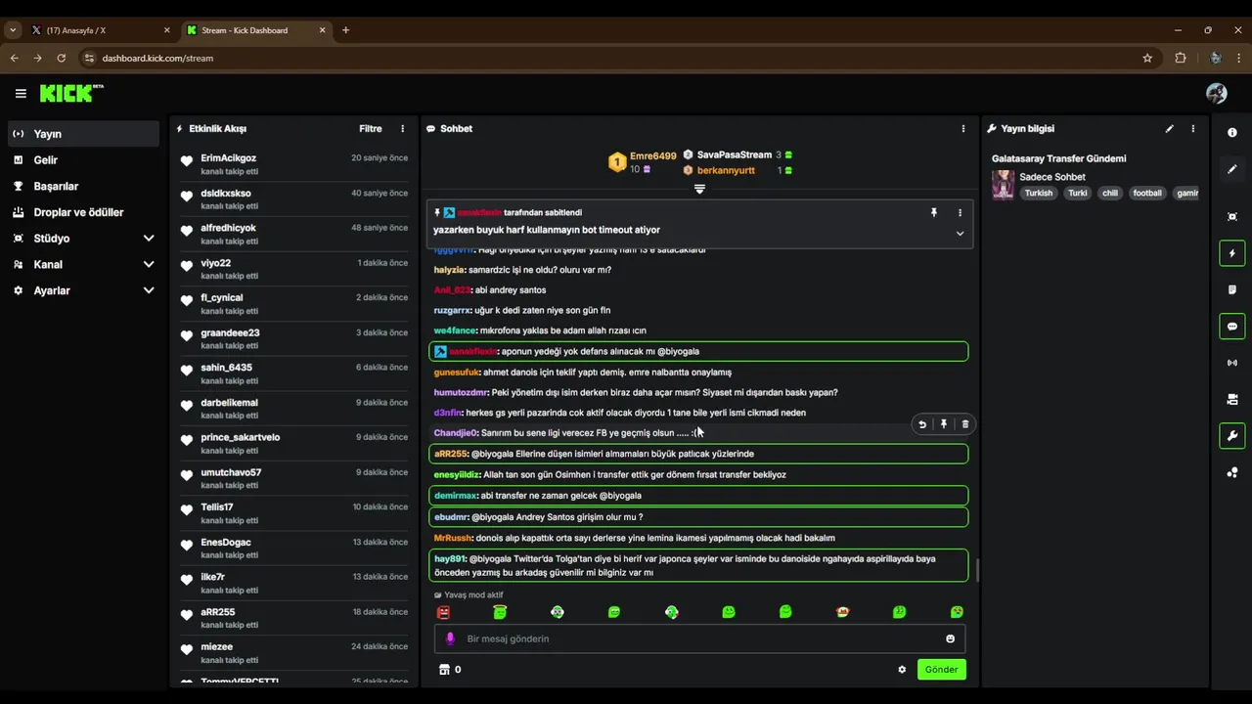This screenshot has width=1252, height=704.
Task: Toggle the notes document panel icon
Action: [x=1232, y=289]
